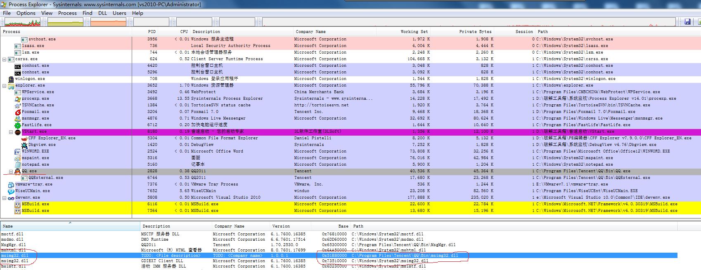Click the csrss.exe process icon
Viewport: 701px width, 270px height.
[11, 59]
